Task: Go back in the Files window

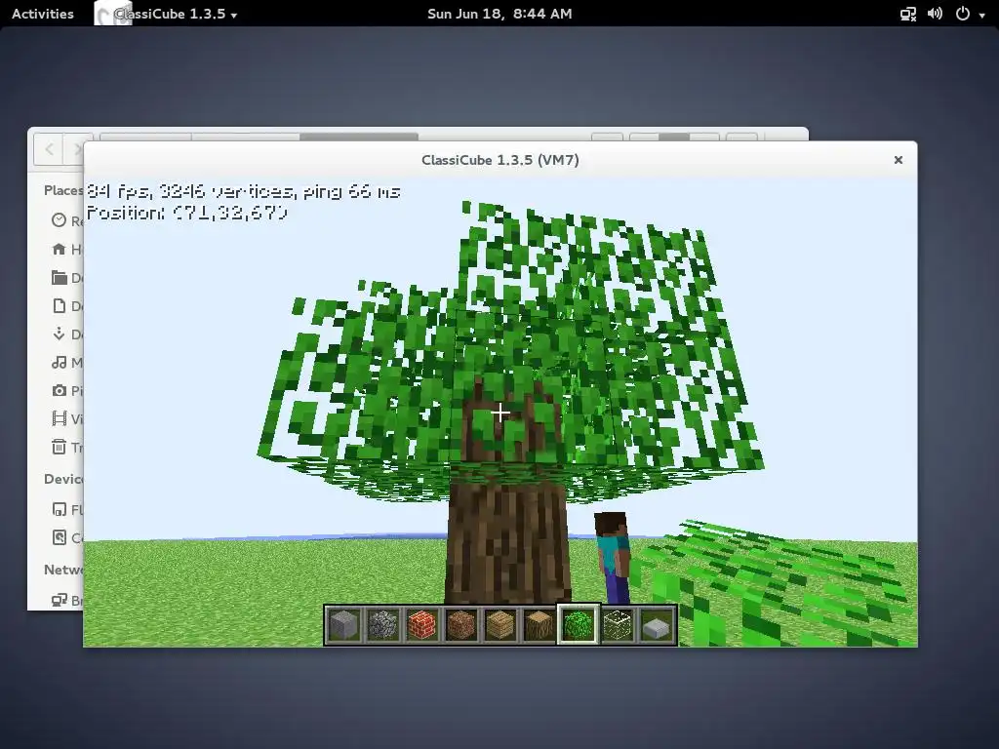Action: coord(49,149)
